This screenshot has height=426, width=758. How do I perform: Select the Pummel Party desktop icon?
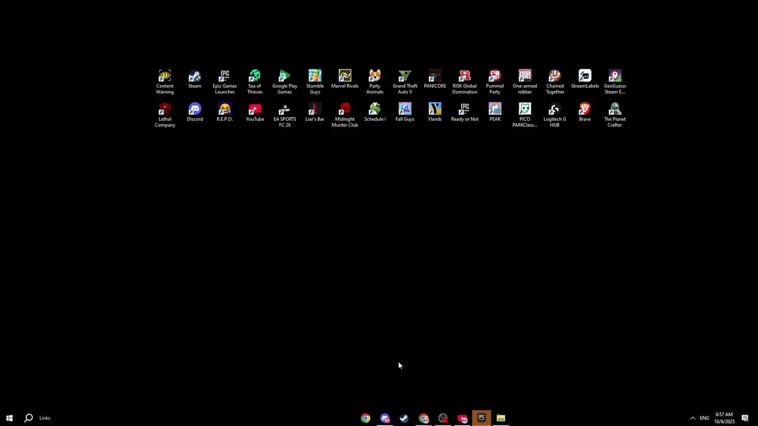494,82
